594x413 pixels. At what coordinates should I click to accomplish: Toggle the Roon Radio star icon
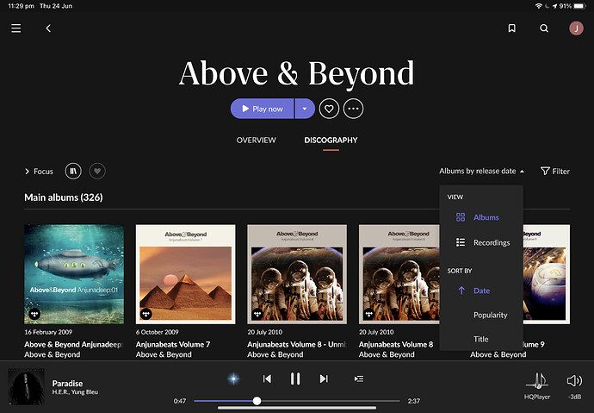[x=234, y=379]
